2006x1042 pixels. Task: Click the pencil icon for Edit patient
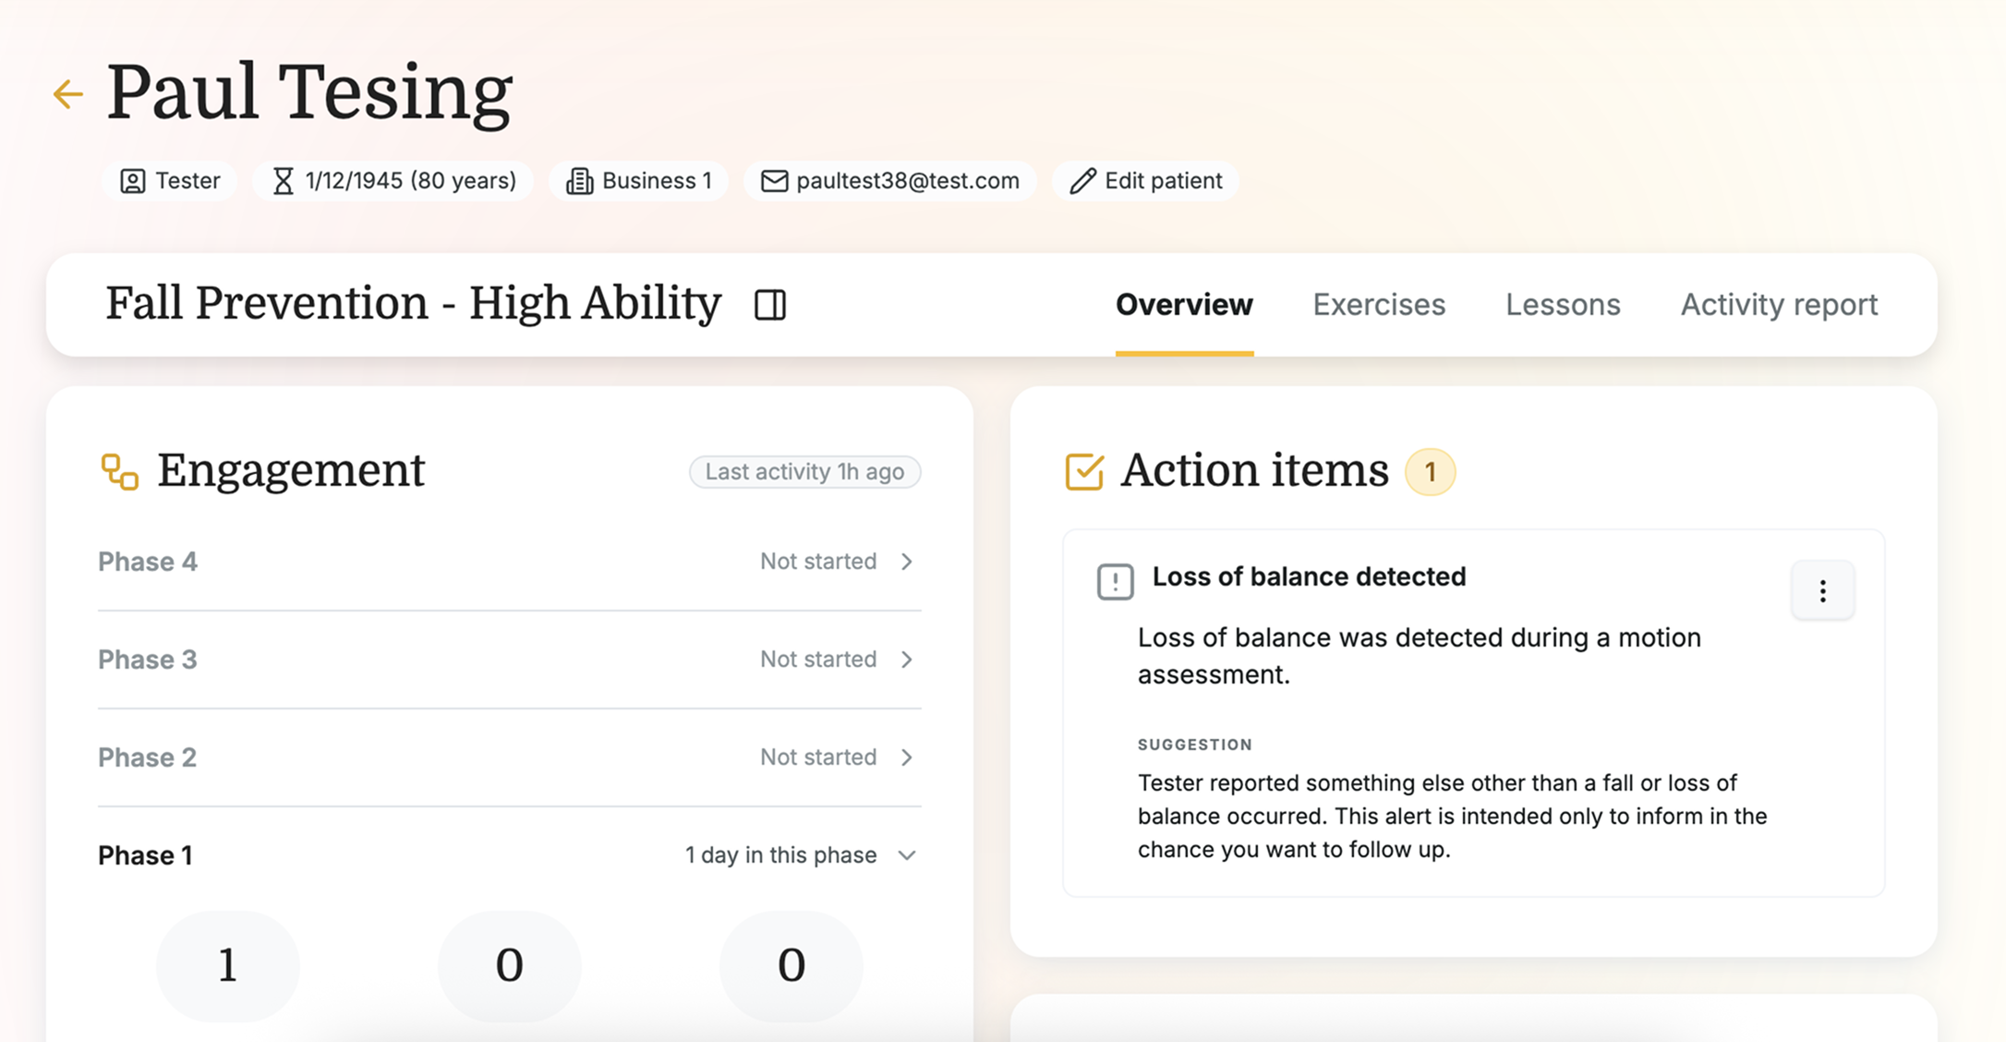click(1082, 181)
